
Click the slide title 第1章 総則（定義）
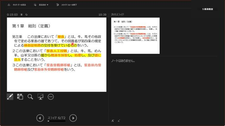point(31,26)
